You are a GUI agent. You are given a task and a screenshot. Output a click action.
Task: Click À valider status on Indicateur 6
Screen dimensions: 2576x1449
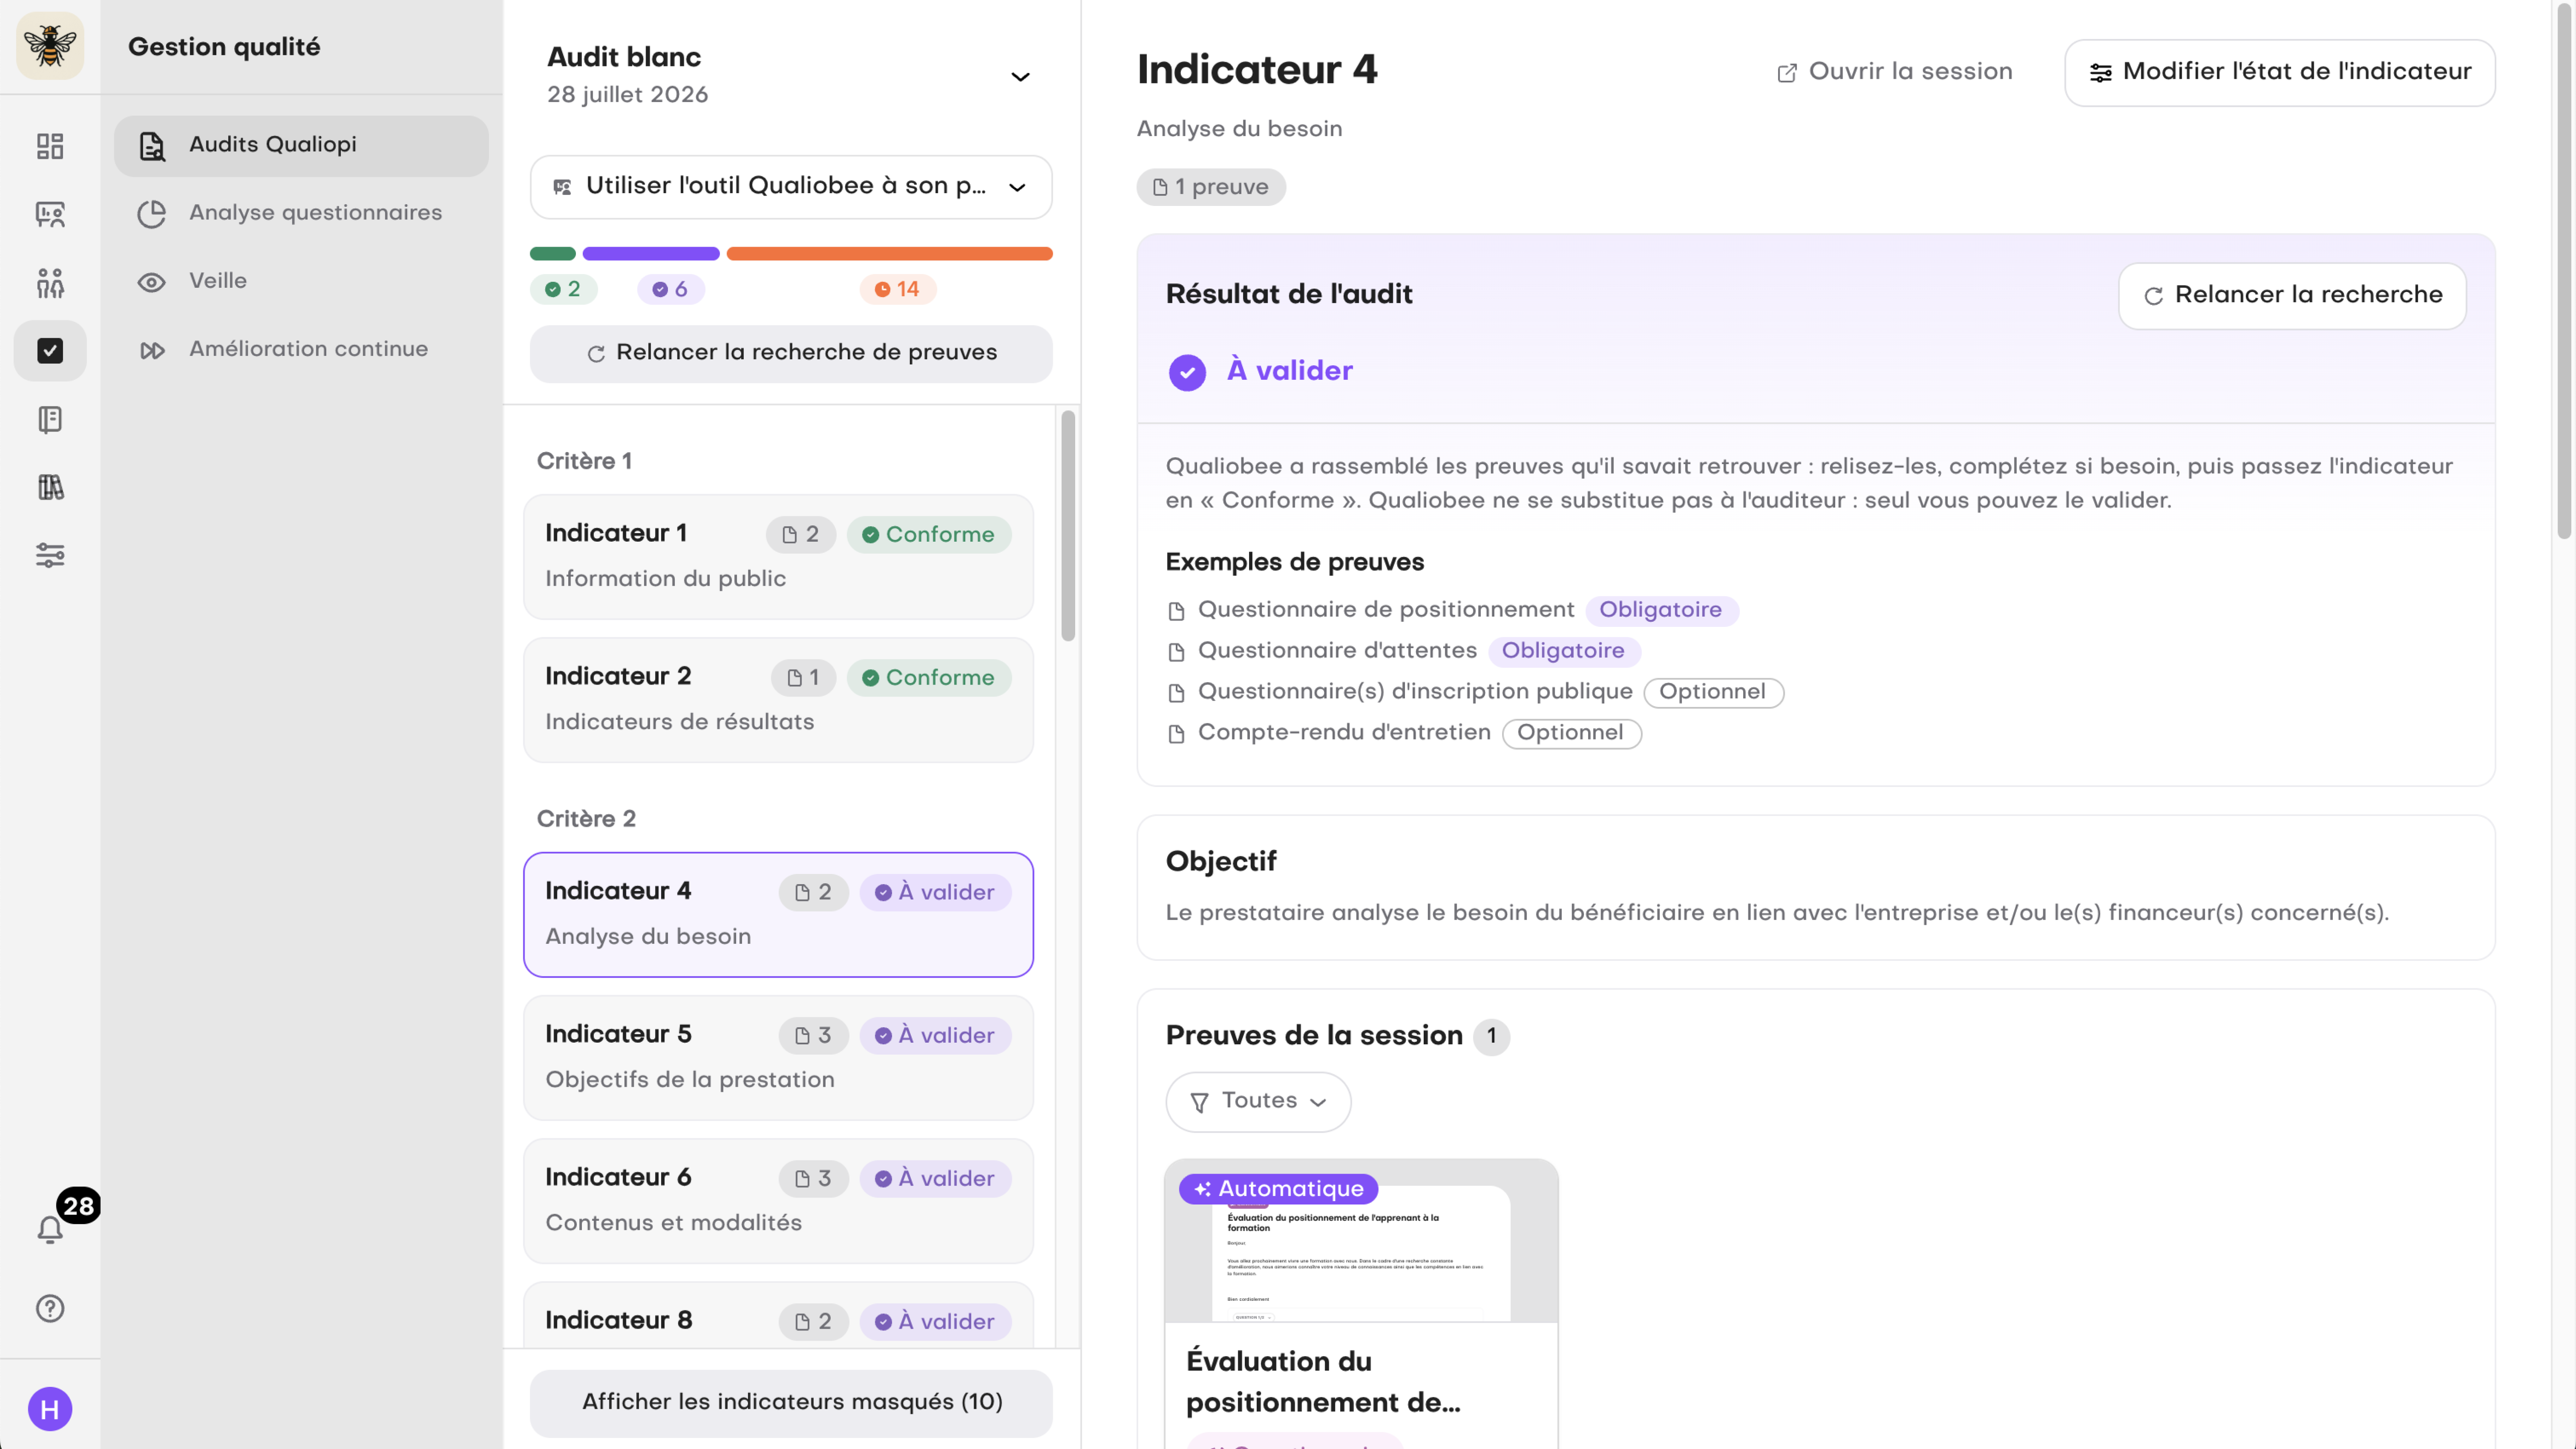(935, 1178)
